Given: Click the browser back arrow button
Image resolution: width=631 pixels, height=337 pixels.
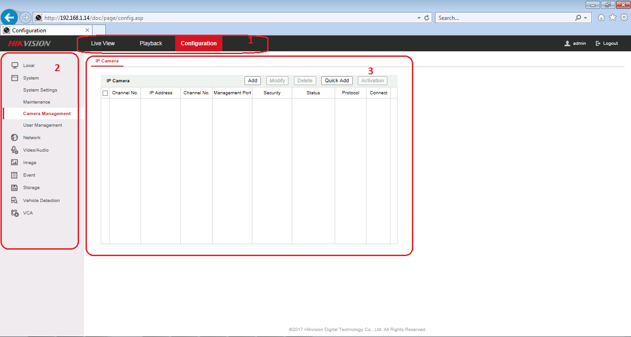Looking at the screenshot, I should (10, 18).
